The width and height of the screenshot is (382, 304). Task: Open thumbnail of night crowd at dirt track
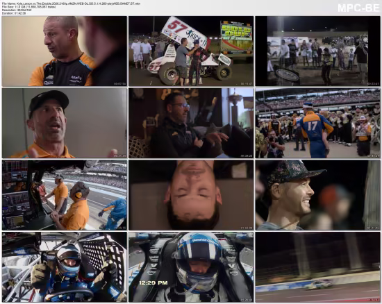pyautogui.click(x=317, y=51)
